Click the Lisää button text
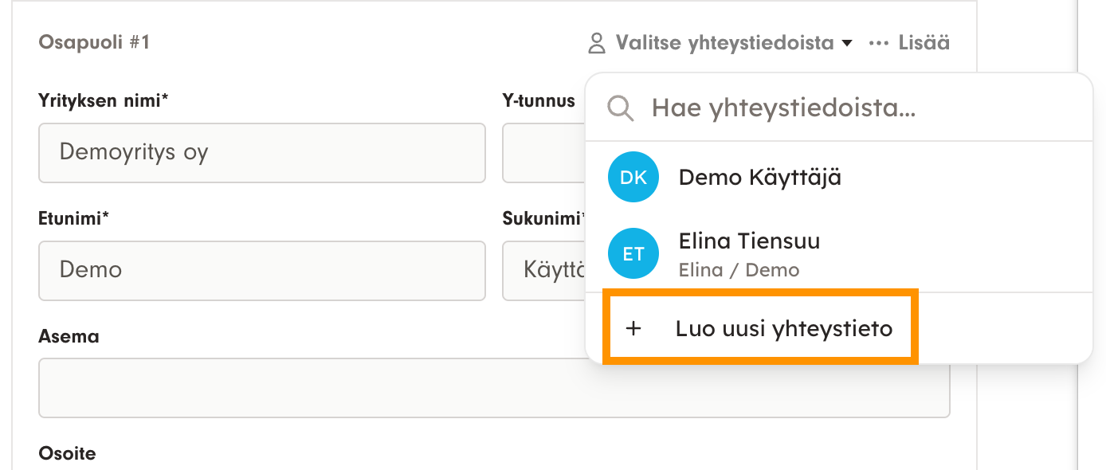This screenshot has height=470, width=1106. click(x=924, y=43)
